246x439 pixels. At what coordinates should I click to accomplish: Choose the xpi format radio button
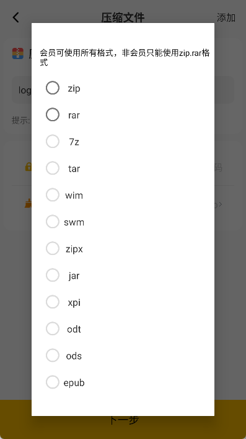(53, 302)
